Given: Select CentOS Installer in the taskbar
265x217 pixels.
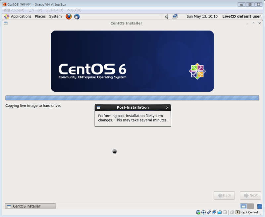Looking at the screenshot, I should pyautogui.click(x=30, y=206).
